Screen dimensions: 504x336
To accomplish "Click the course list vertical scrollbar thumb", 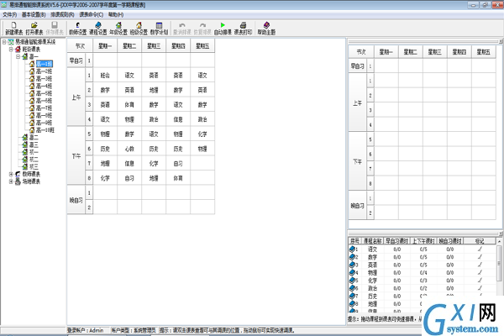I will coord(499,263).
